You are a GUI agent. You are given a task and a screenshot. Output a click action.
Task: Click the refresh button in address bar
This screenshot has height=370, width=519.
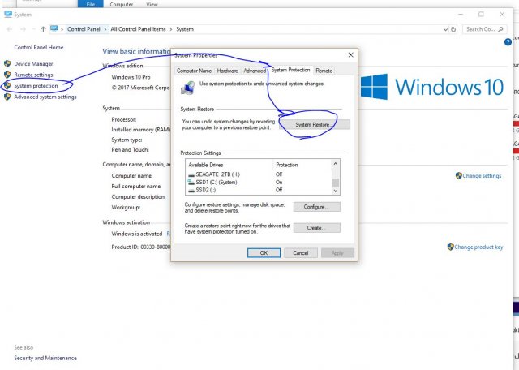(x=455, y=28)
